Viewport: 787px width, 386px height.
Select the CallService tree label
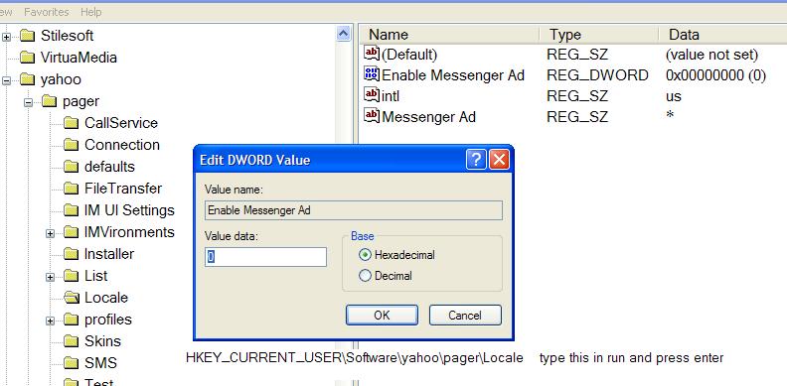[x=121, y=123]
